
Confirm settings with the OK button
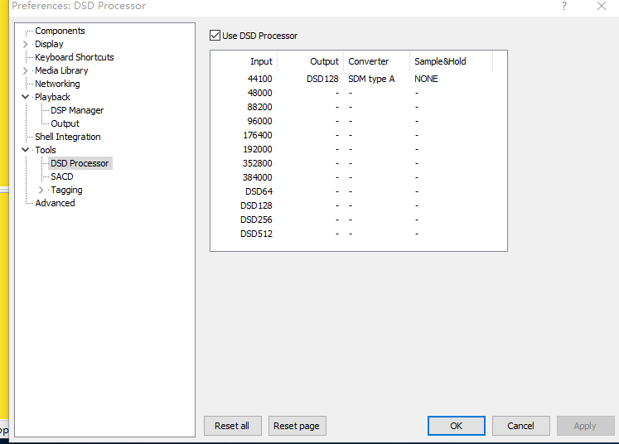pos(456,426)
